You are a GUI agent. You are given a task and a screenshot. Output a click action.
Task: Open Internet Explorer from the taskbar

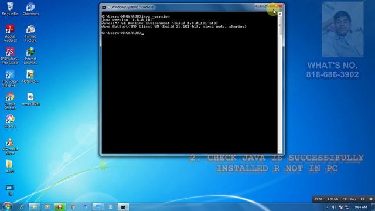pos(22,207)
